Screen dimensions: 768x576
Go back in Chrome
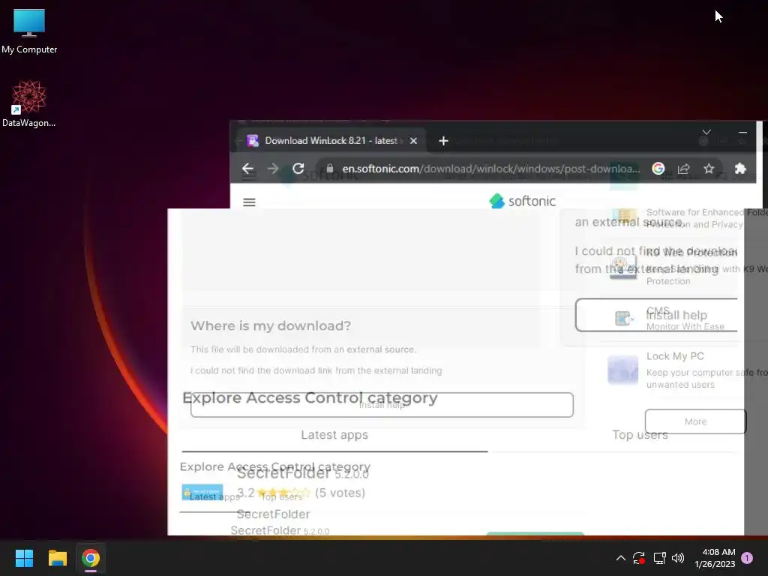[x=247, y=169]
